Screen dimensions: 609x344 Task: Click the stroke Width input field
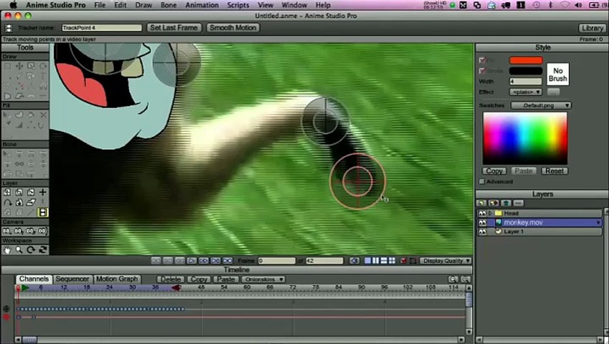(x=525, y=81)
